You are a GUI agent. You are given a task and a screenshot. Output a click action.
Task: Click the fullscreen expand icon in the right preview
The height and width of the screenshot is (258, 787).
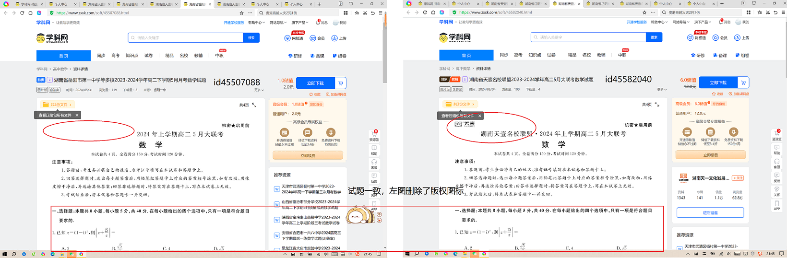657,104
